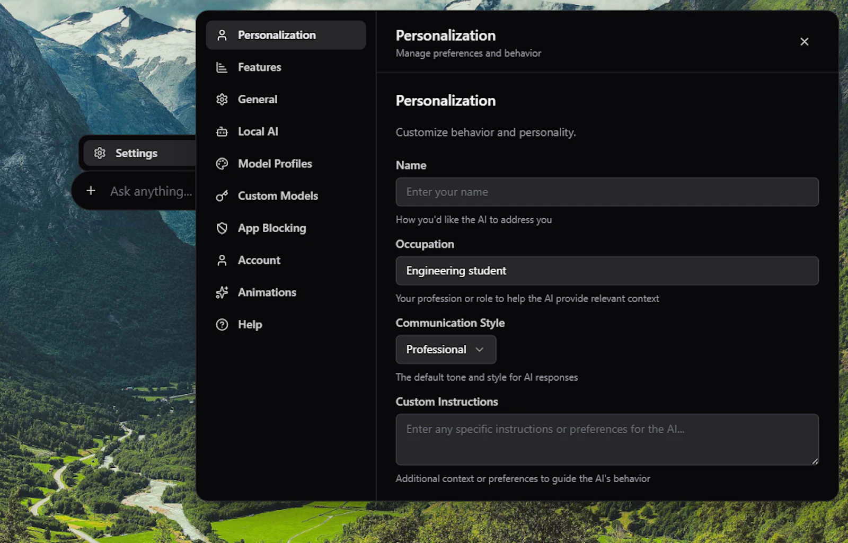This screenshot has width=848, height=543.
Task: Expand the Professional style selector
Action: point(445,350)
